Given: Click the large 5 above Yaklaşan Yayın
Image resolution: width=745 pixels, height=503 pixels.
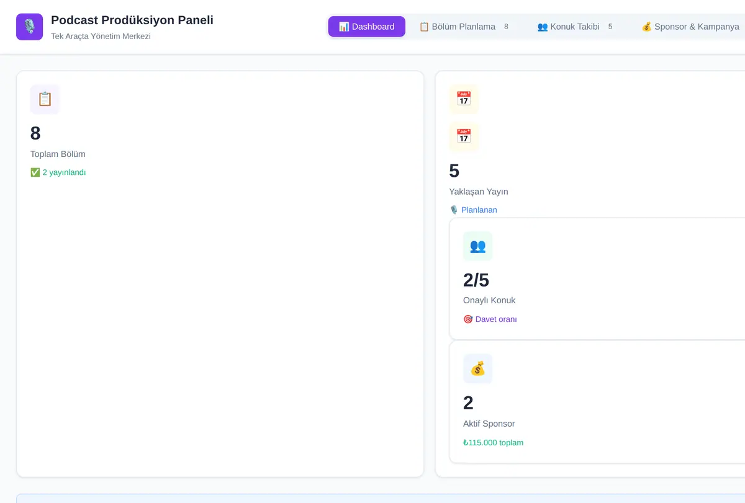Looking at the screenshot, I should click(454, 171).
